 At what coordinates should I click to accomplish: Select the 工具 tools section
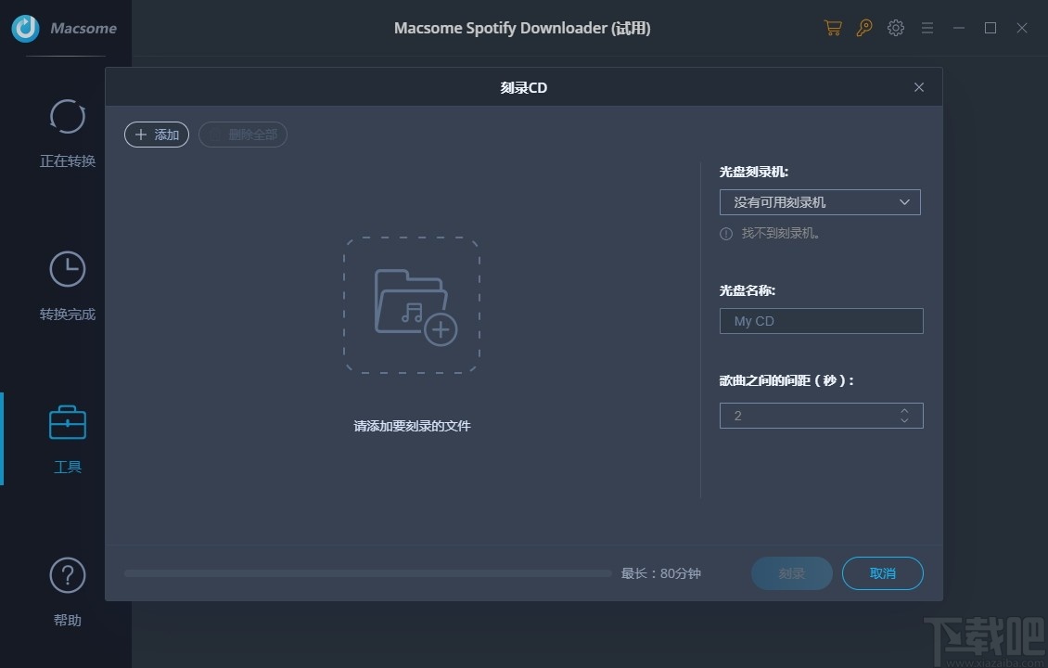coord(67,438)
